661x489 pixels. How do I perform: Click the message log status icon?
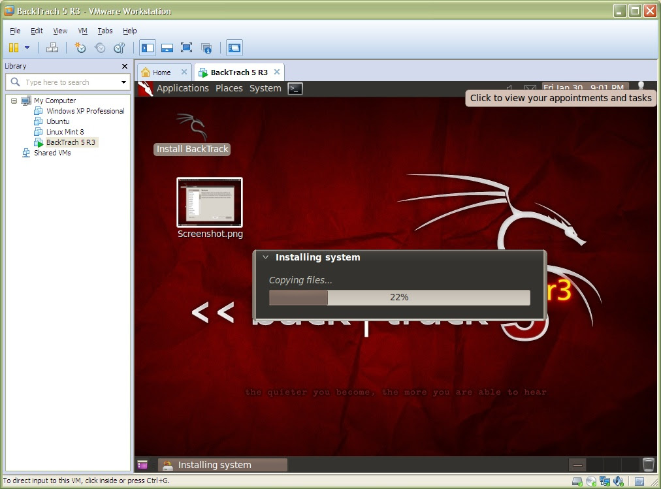click(x=639, y=481)
